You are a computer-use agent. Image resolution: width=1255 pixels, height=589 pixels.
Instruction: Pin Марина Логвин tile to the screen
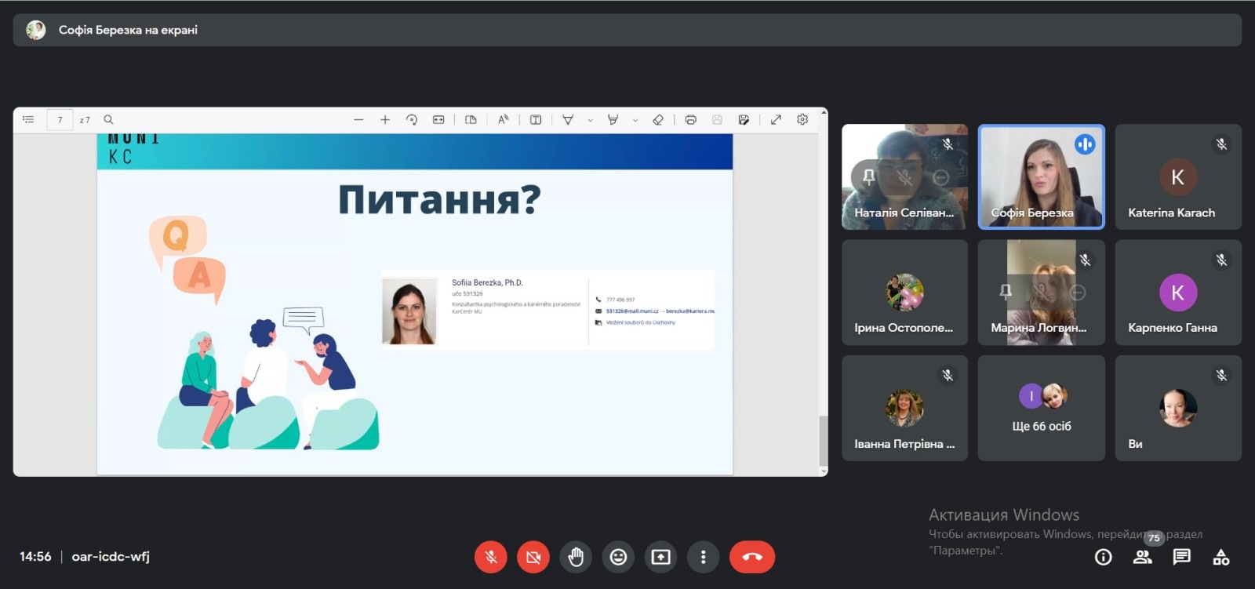pos(1006,293)
